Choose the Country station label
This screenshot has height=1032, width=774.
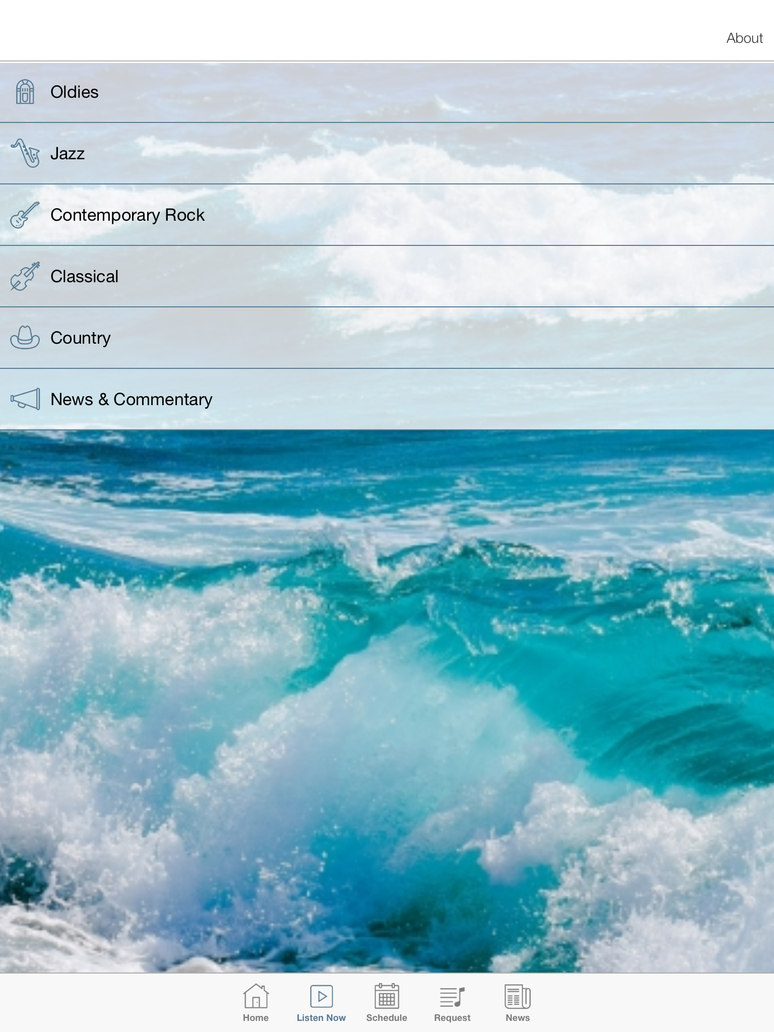tap(81, 338)
